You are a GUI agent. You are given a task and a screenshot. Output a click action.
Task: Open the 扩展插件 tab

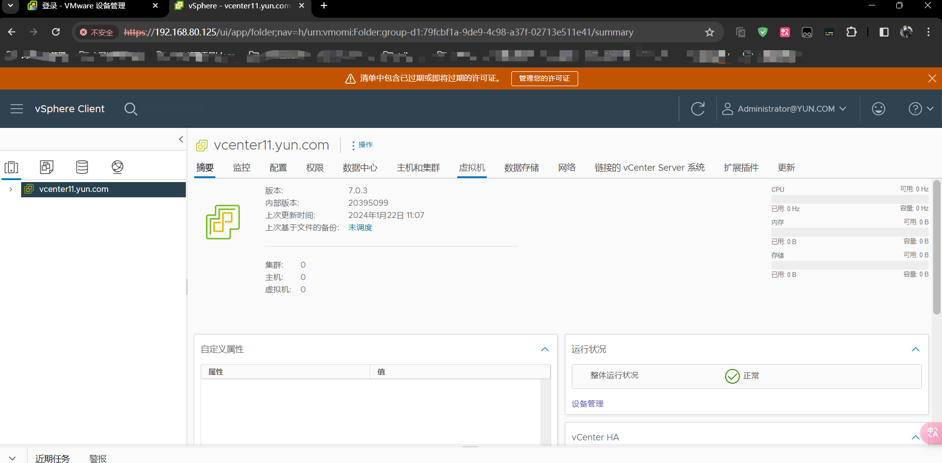click(x=741, y=168)
